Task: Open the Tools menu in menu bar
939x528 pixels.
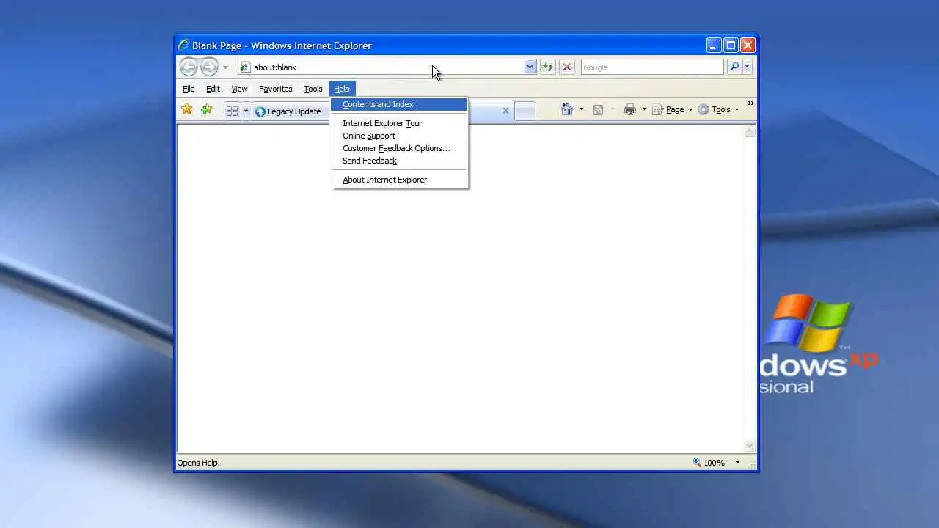Action: (x=313, y=89)
